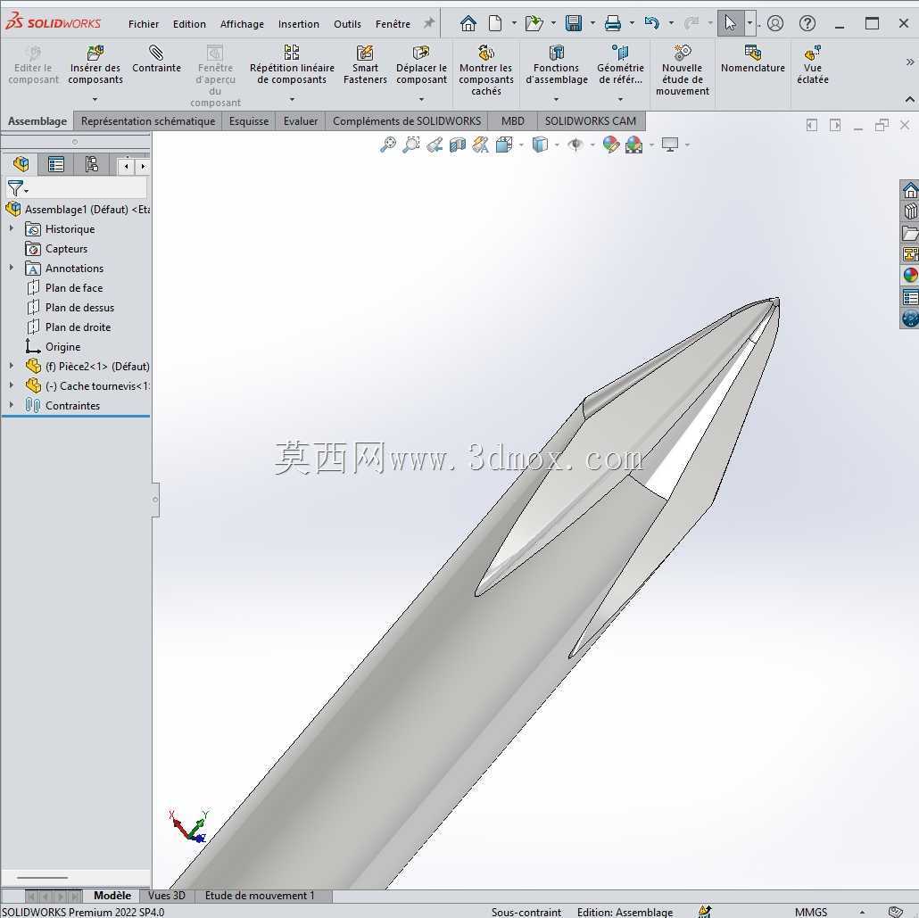Open Fonctions d'assemblage tool
Viewport: 919px width, 918px height.
[x=556, y=64]
